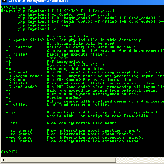Click the 'PHP information' text
The image size is (164, 164).
(x=65, y=62)
